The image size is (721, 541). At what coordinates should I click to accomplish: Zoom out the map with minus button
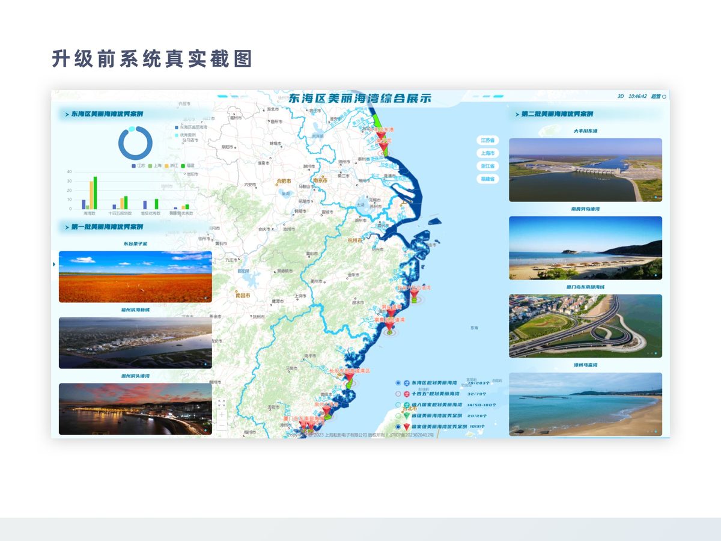[x=222, y=426]
